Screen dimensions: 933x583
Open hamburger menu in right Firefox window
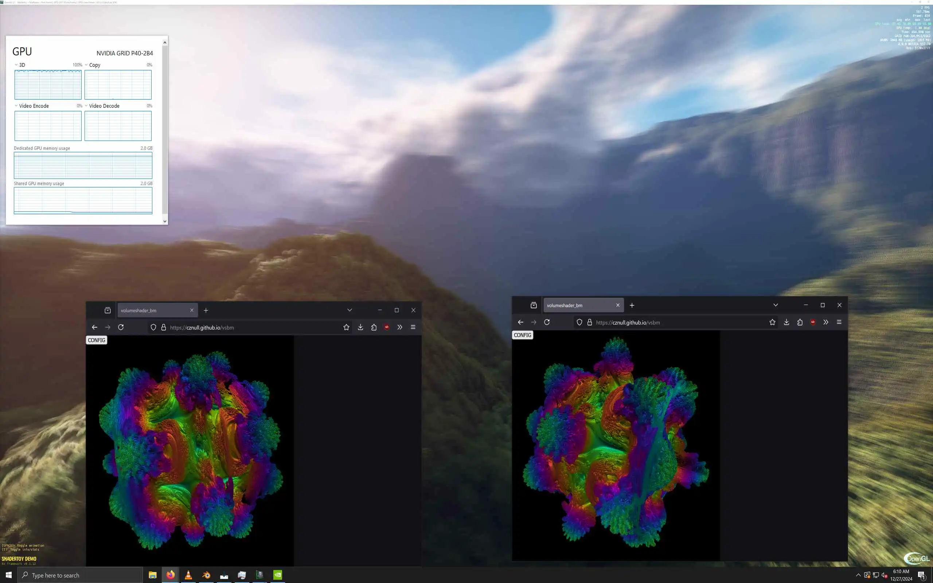[839, 322]
